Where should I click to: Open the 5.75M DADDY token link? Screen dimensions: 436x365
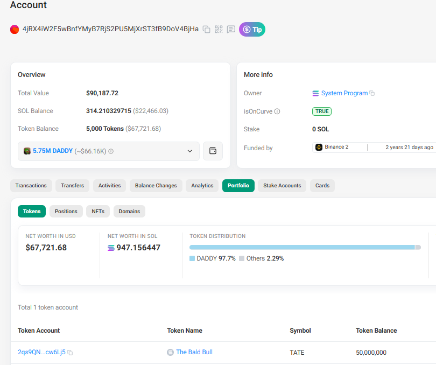point(53,151)
